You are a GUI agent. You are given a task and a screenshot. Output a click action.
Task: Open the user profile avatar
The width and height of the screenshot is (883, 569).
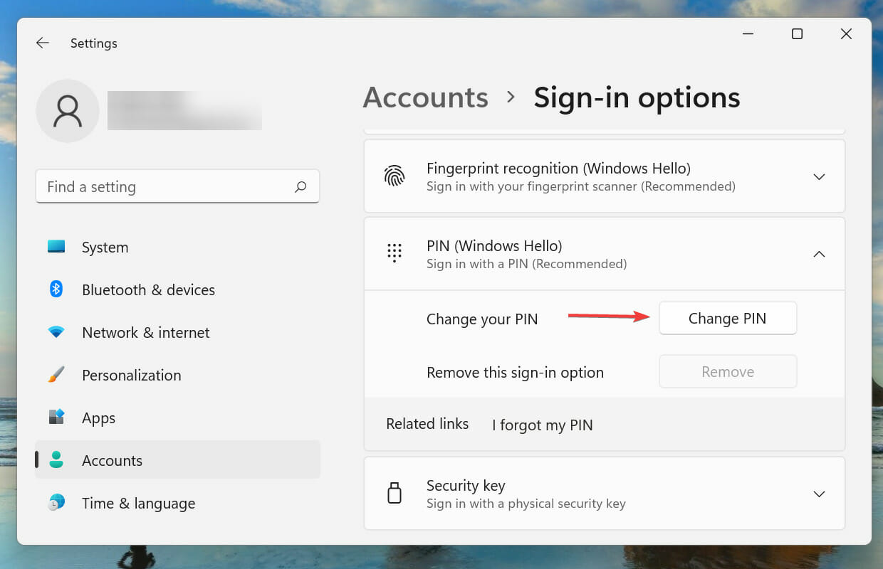point(68,111)
